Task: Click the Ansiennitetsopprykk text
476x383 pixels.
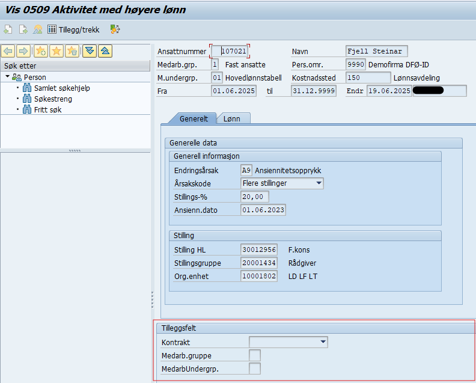Action: [288, 171]
